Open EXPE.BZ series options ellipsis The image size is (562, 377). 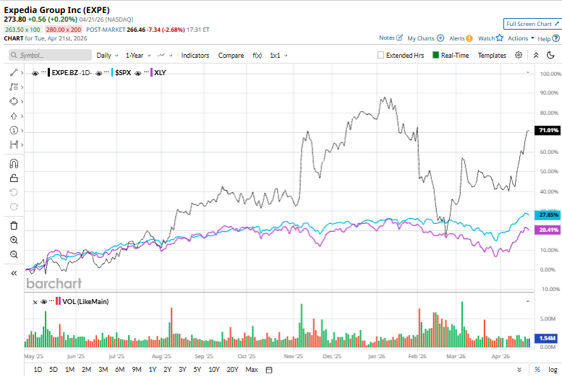43,72
